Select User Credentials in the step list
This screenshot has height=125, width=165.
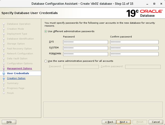pyautogui.click(x=18, y=73)
